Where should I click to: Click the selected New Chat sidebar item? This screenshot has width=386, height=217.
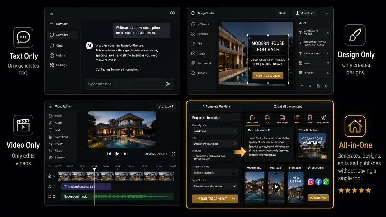(62, 35)
